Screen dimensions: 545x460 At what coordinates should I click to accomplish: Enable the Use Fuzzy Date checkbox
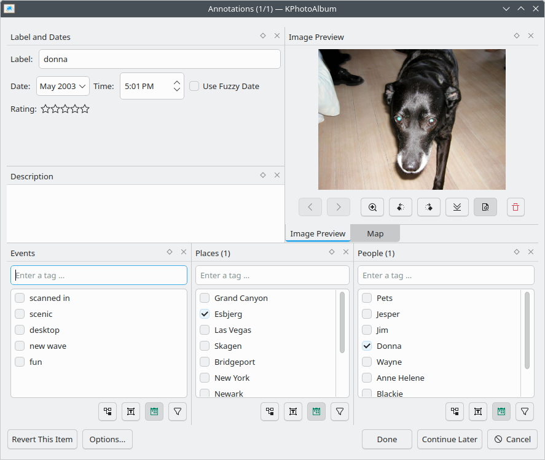194,86
